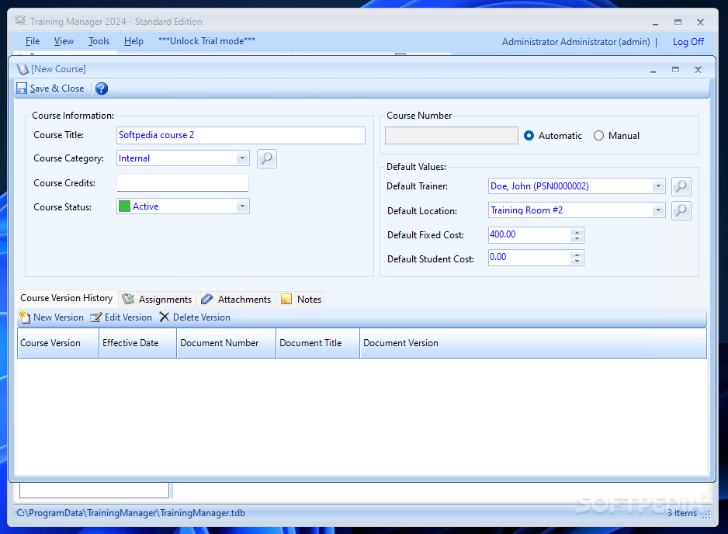Click green Active status color square

[124, 206]
